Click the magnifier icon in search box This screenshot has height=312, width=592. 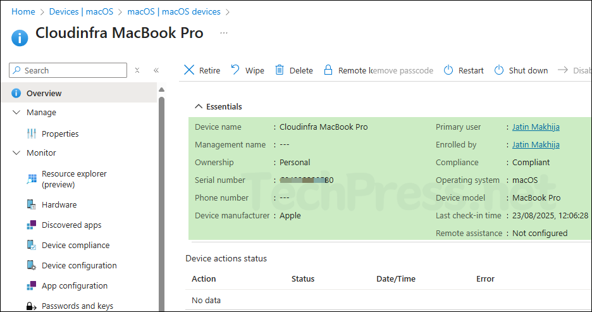16,70
